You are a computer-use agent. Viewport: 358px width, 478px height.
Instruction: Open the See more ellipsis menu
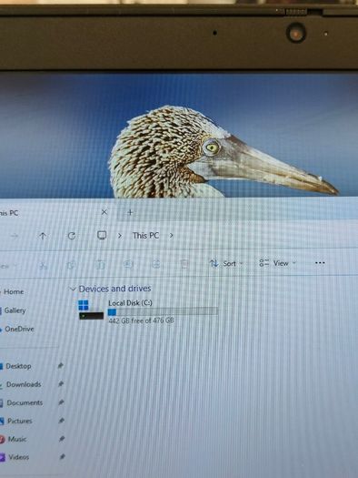[320, 263]
